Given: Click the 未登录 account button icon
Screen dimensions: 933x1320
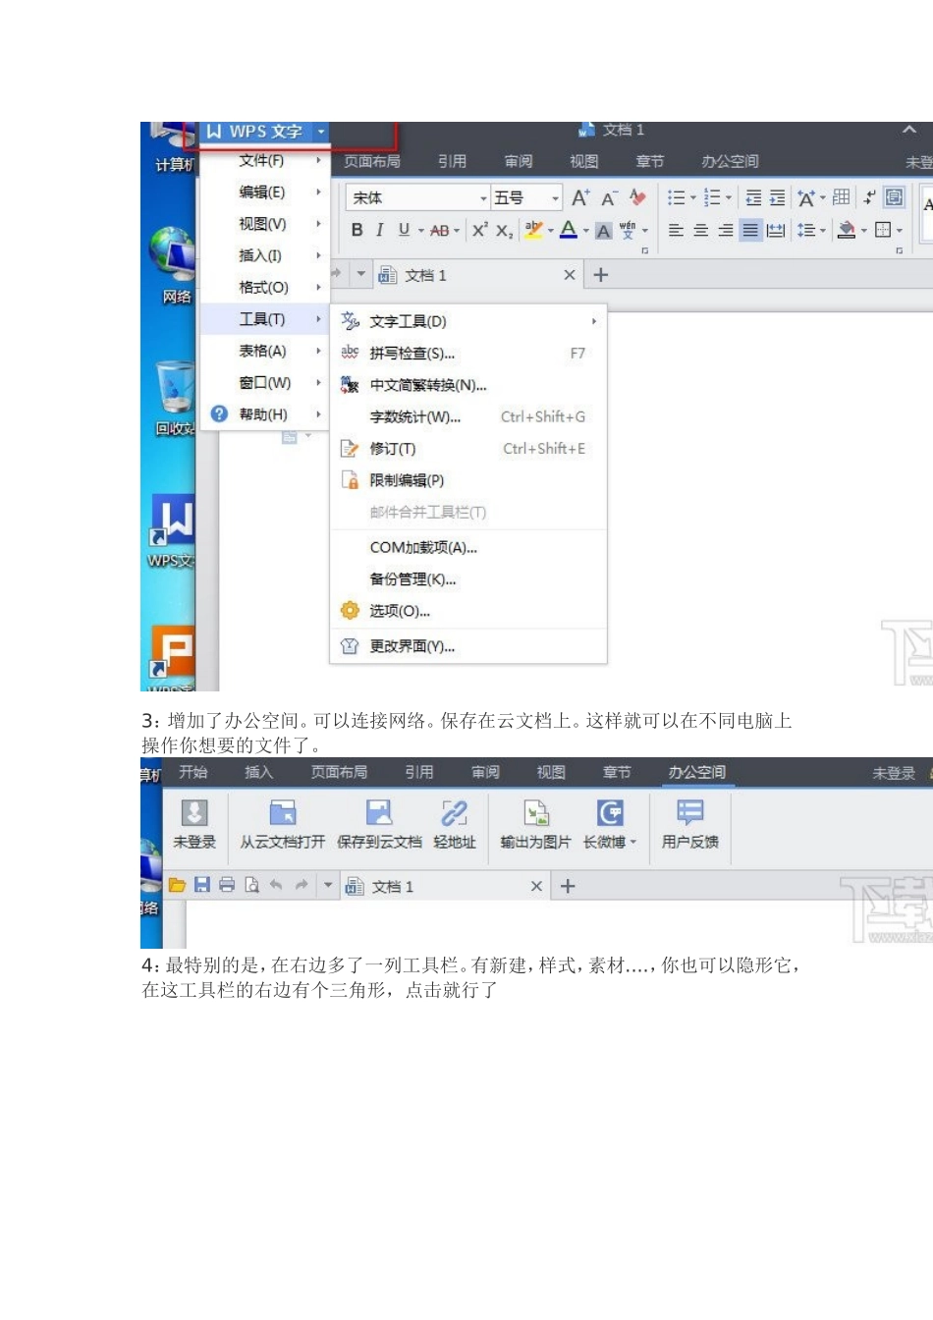Looking at the screenshot, I should click(x=194, y=812).
